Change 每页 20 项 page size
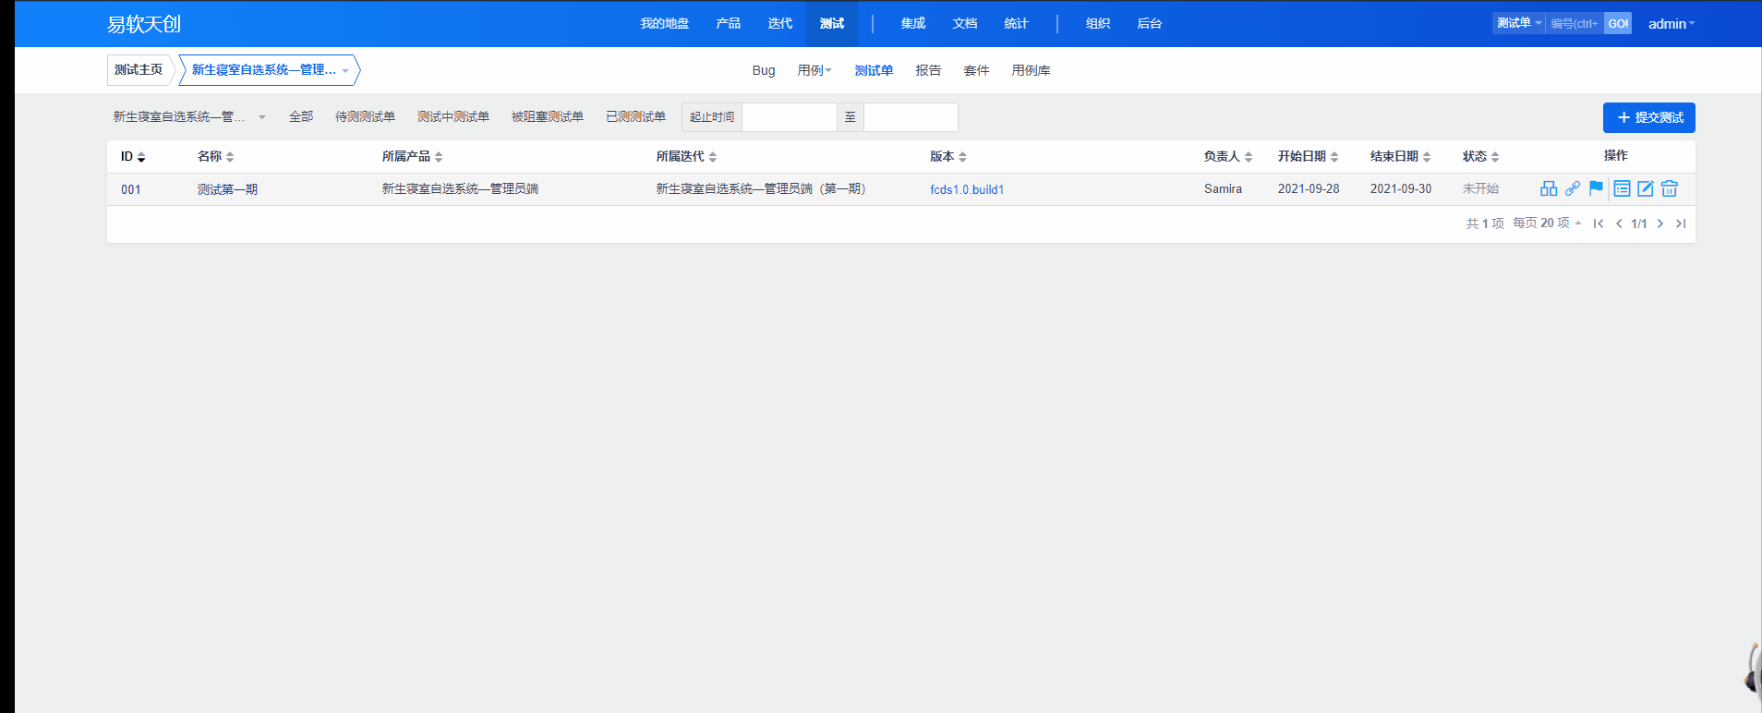Screen dimensions: 1762x713 point(1547,224)
